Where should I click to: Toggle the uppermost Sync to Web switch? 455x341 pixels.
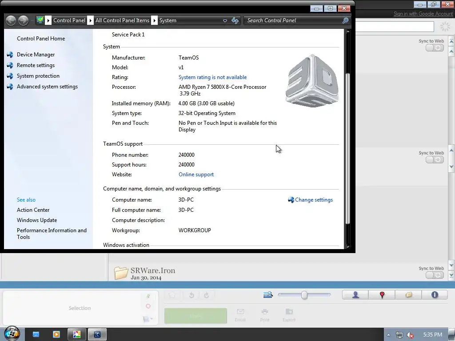[x=435, y=48]
